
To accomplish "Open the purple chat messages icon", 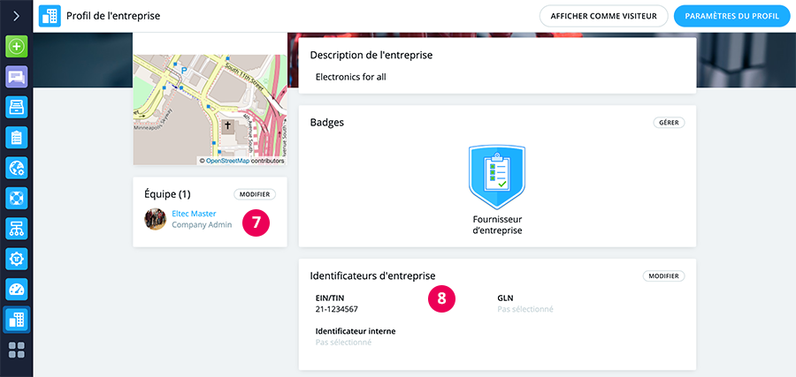I will point(16,77).
